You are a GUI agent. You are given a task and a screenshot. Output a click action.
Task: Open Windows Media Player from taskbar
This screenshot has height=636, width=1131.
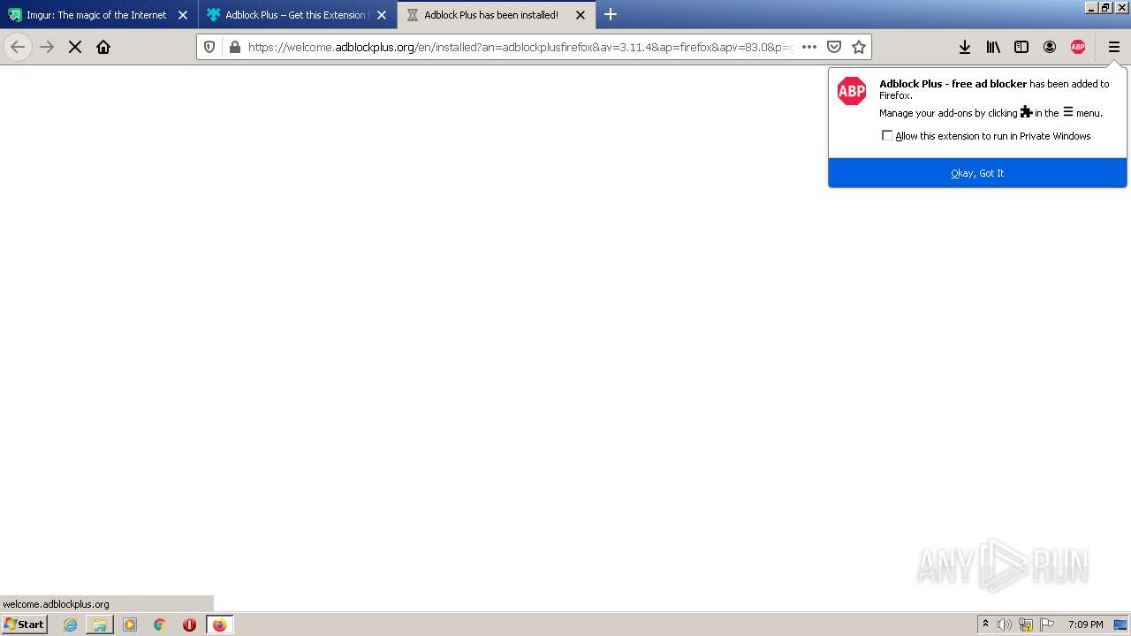coord(130,625)
